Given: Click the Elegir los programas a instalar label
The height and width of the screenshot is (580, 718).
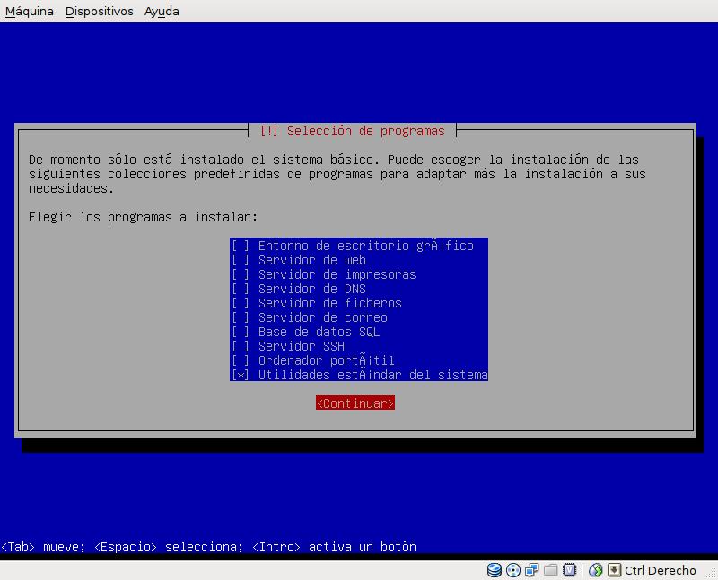Looking at the screenshot, I should 143,217.
